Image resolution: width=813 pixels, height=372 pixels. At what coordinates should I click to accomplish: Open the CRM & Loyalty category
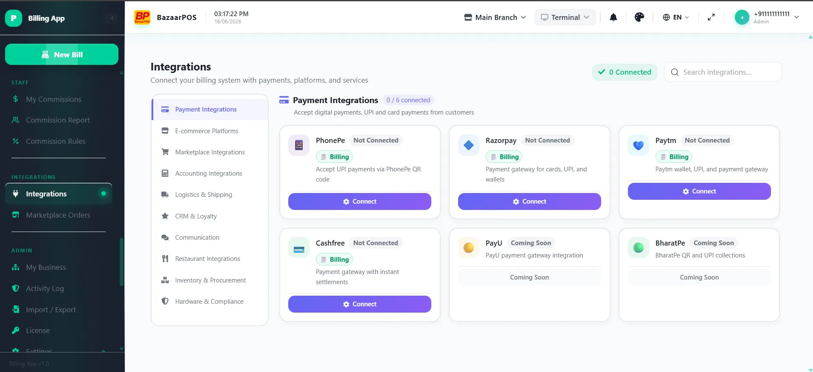pos(210,216)
